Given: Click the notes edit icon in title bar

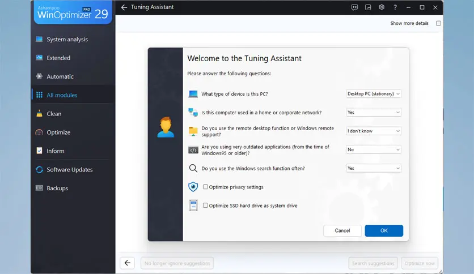Looking at the screenshot, I should [x=368, y=7].
